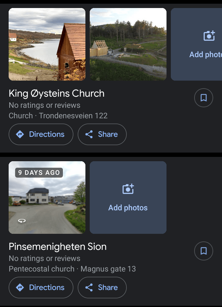This screenshot has height=307, width=222.
Task: Click the share icon under King Øysteins Church
Action: click(x=89, y=134)
